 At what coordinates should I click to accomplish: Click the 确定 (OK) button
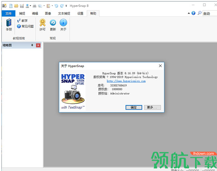pyautogui.click(x=134, y=108)
